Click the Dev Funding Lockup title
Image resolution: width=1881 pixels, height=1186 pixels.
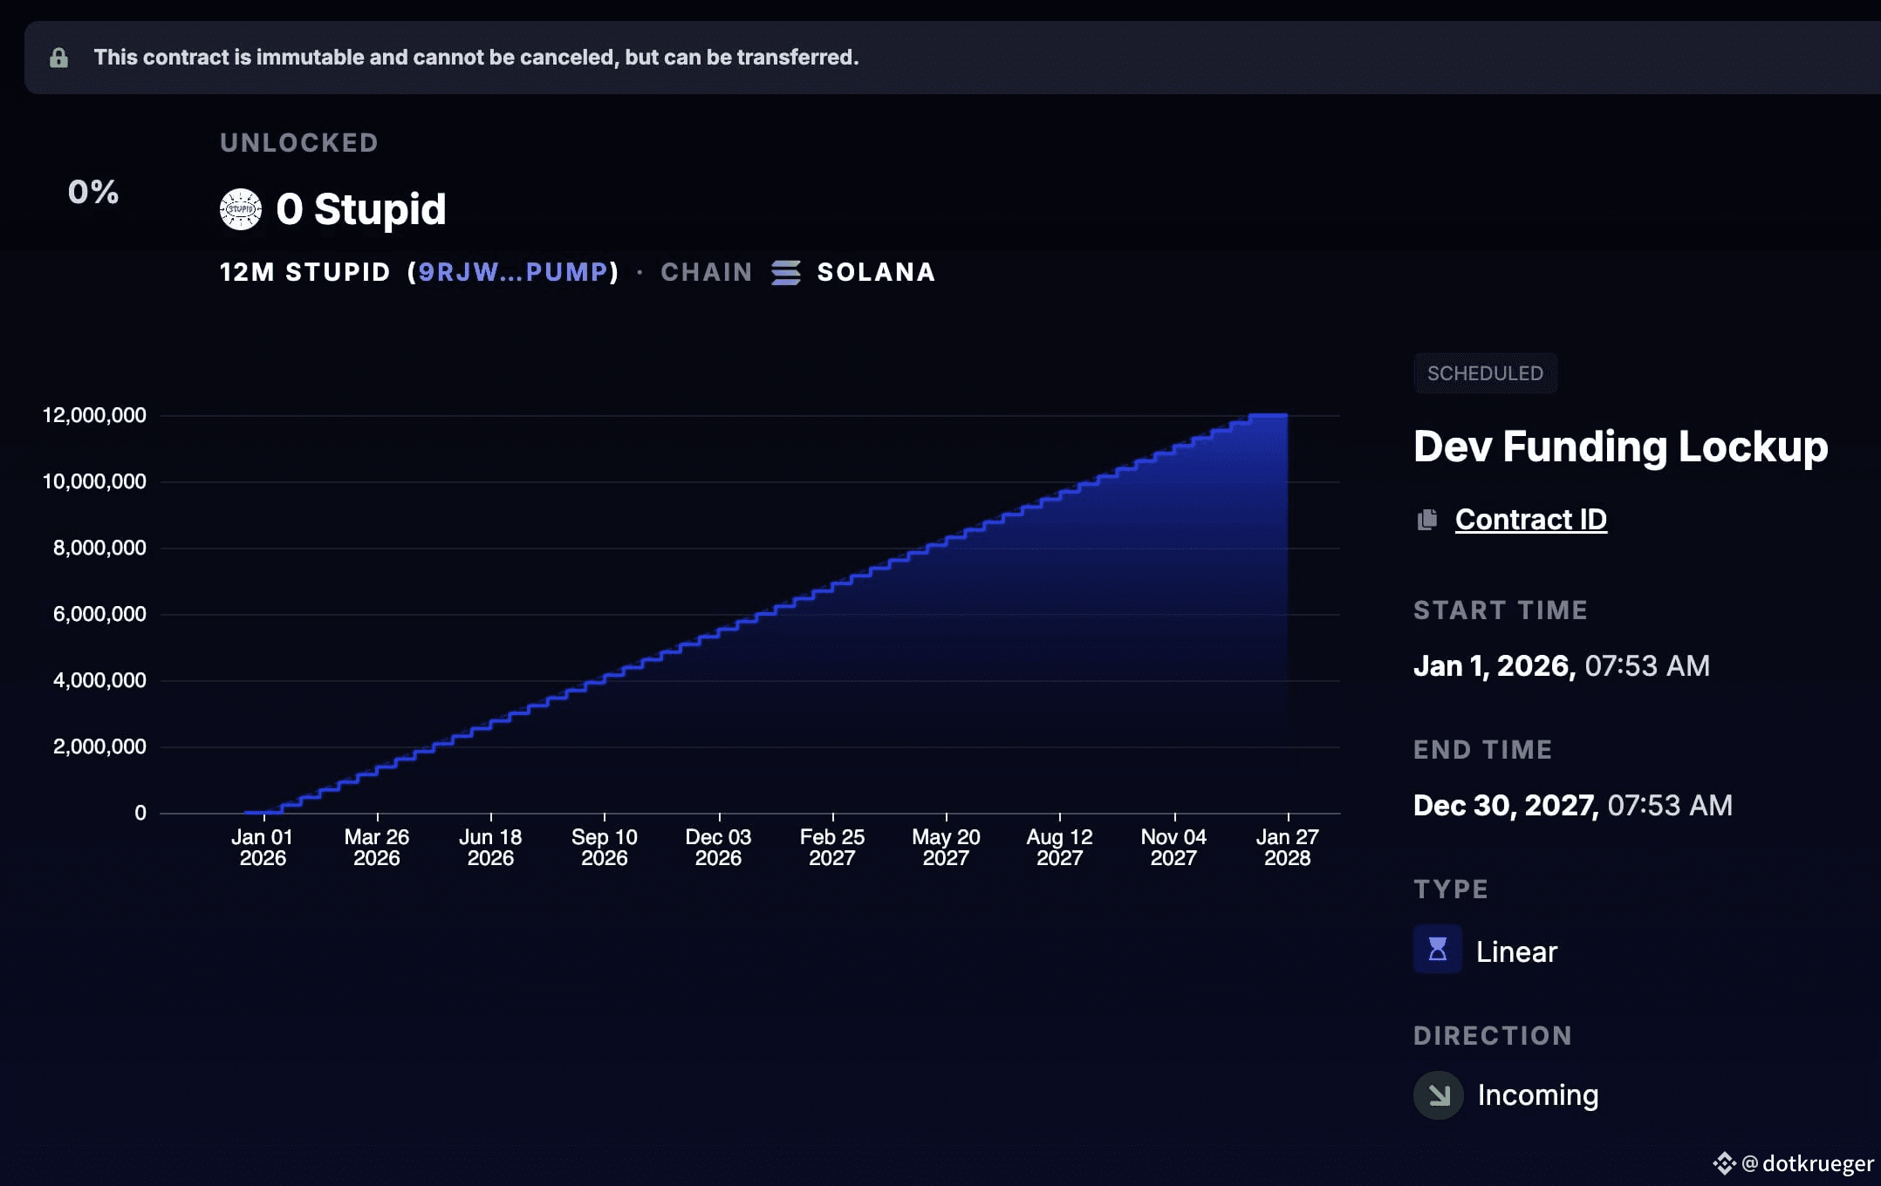pyautogui.click(x=1620, y=446)
